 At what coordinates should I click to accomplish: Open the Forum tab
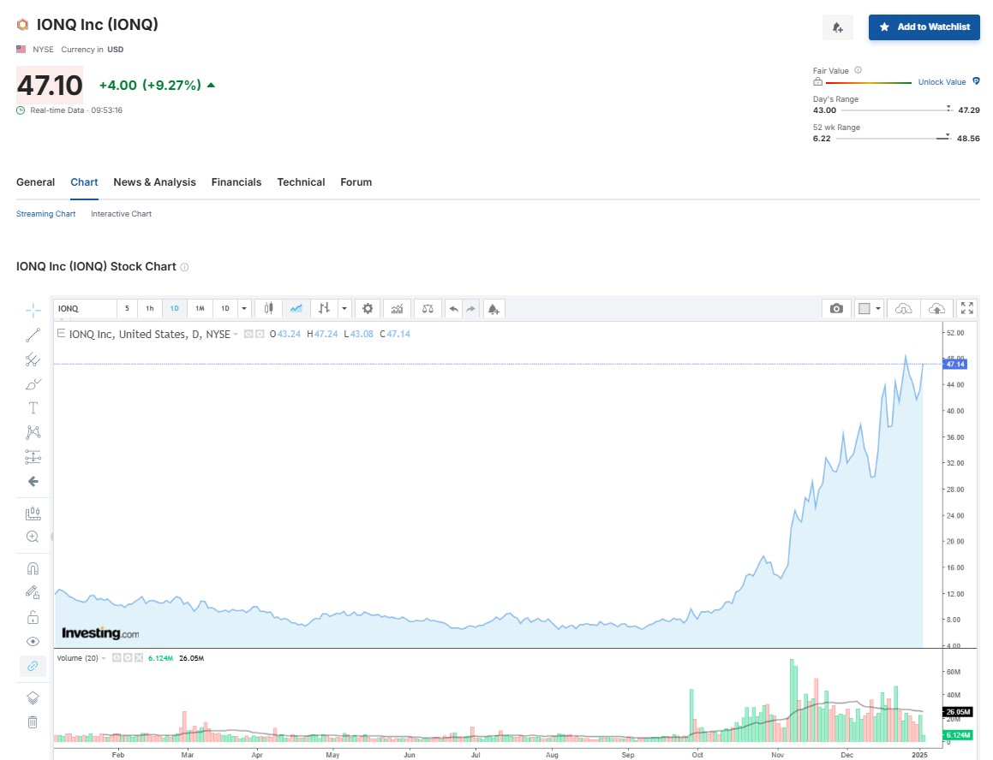click(x=356, y=182)
